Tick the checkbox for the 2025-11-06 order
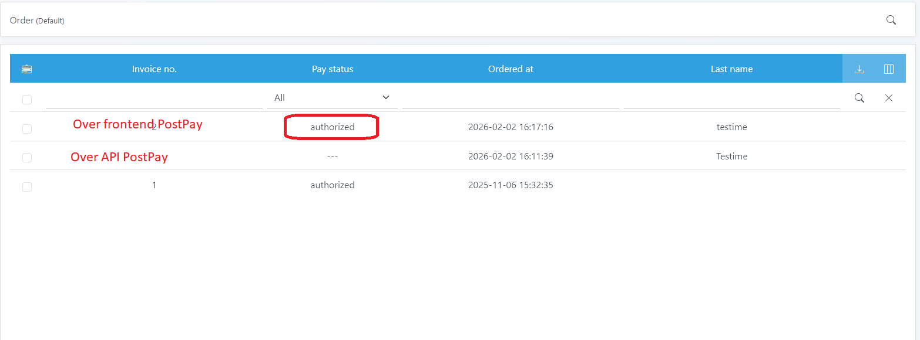 coord(27,187)
